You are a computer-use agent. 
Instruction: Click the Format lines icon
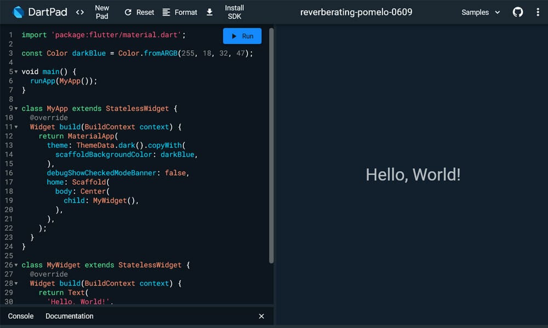coord(167,12)
